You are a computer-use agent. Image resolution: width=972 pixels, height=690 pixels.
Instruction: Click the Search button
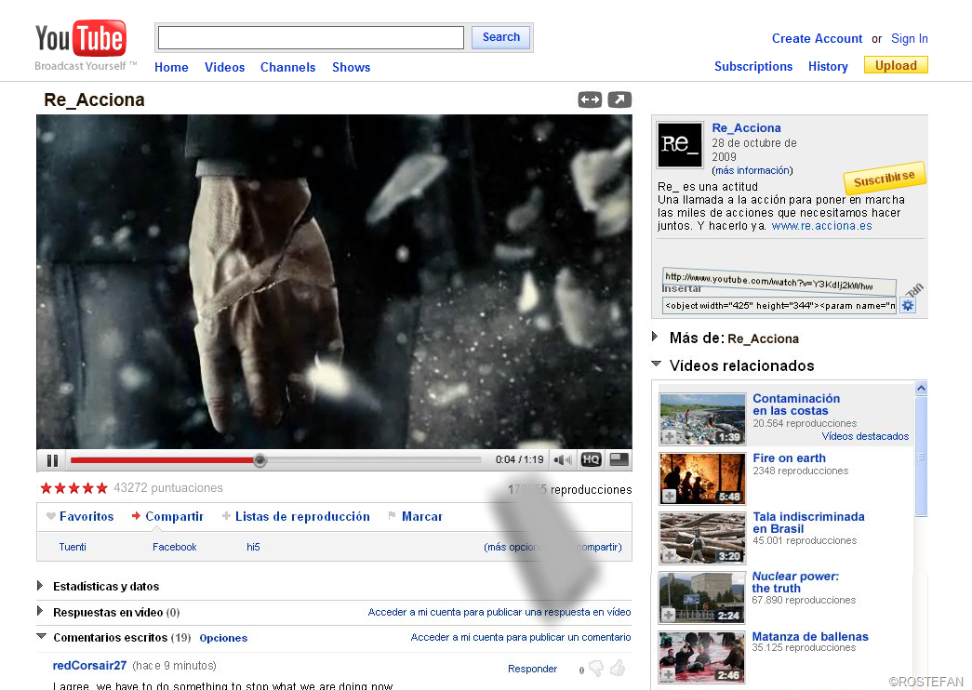coord(500,37)
